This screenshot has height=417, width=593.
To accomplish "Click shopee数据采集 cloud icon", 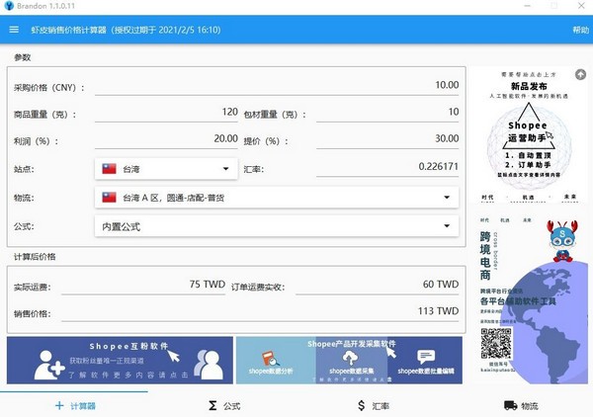I will (x=350, y=358).
